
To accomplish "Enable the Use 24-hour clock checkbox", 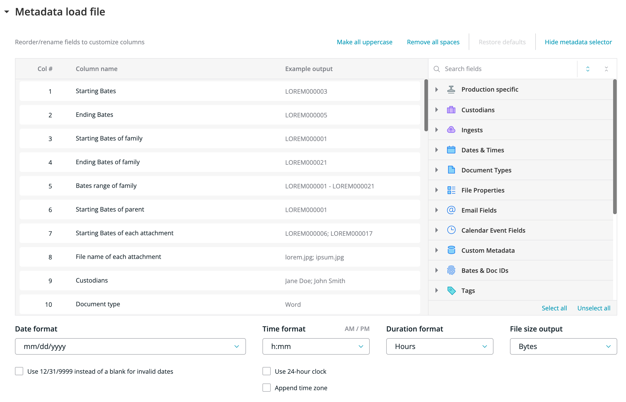I will pos(266,371).
